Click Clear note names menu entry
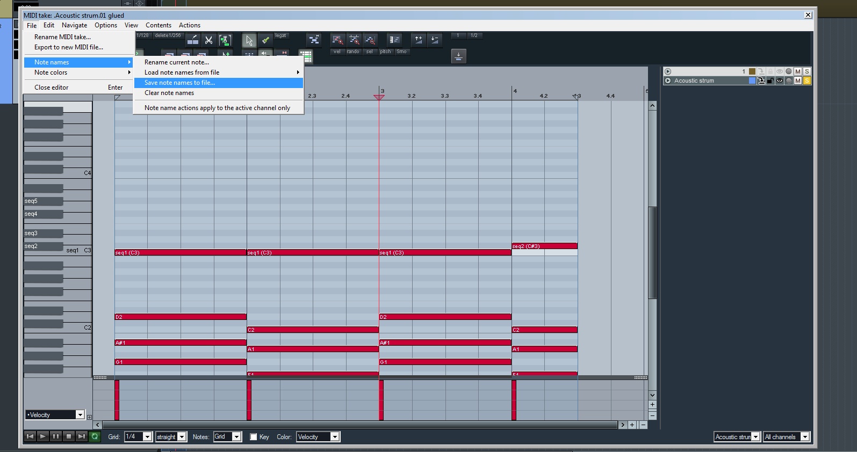The width and height of the screenshot is (857, 452). [x=169, y=93]
